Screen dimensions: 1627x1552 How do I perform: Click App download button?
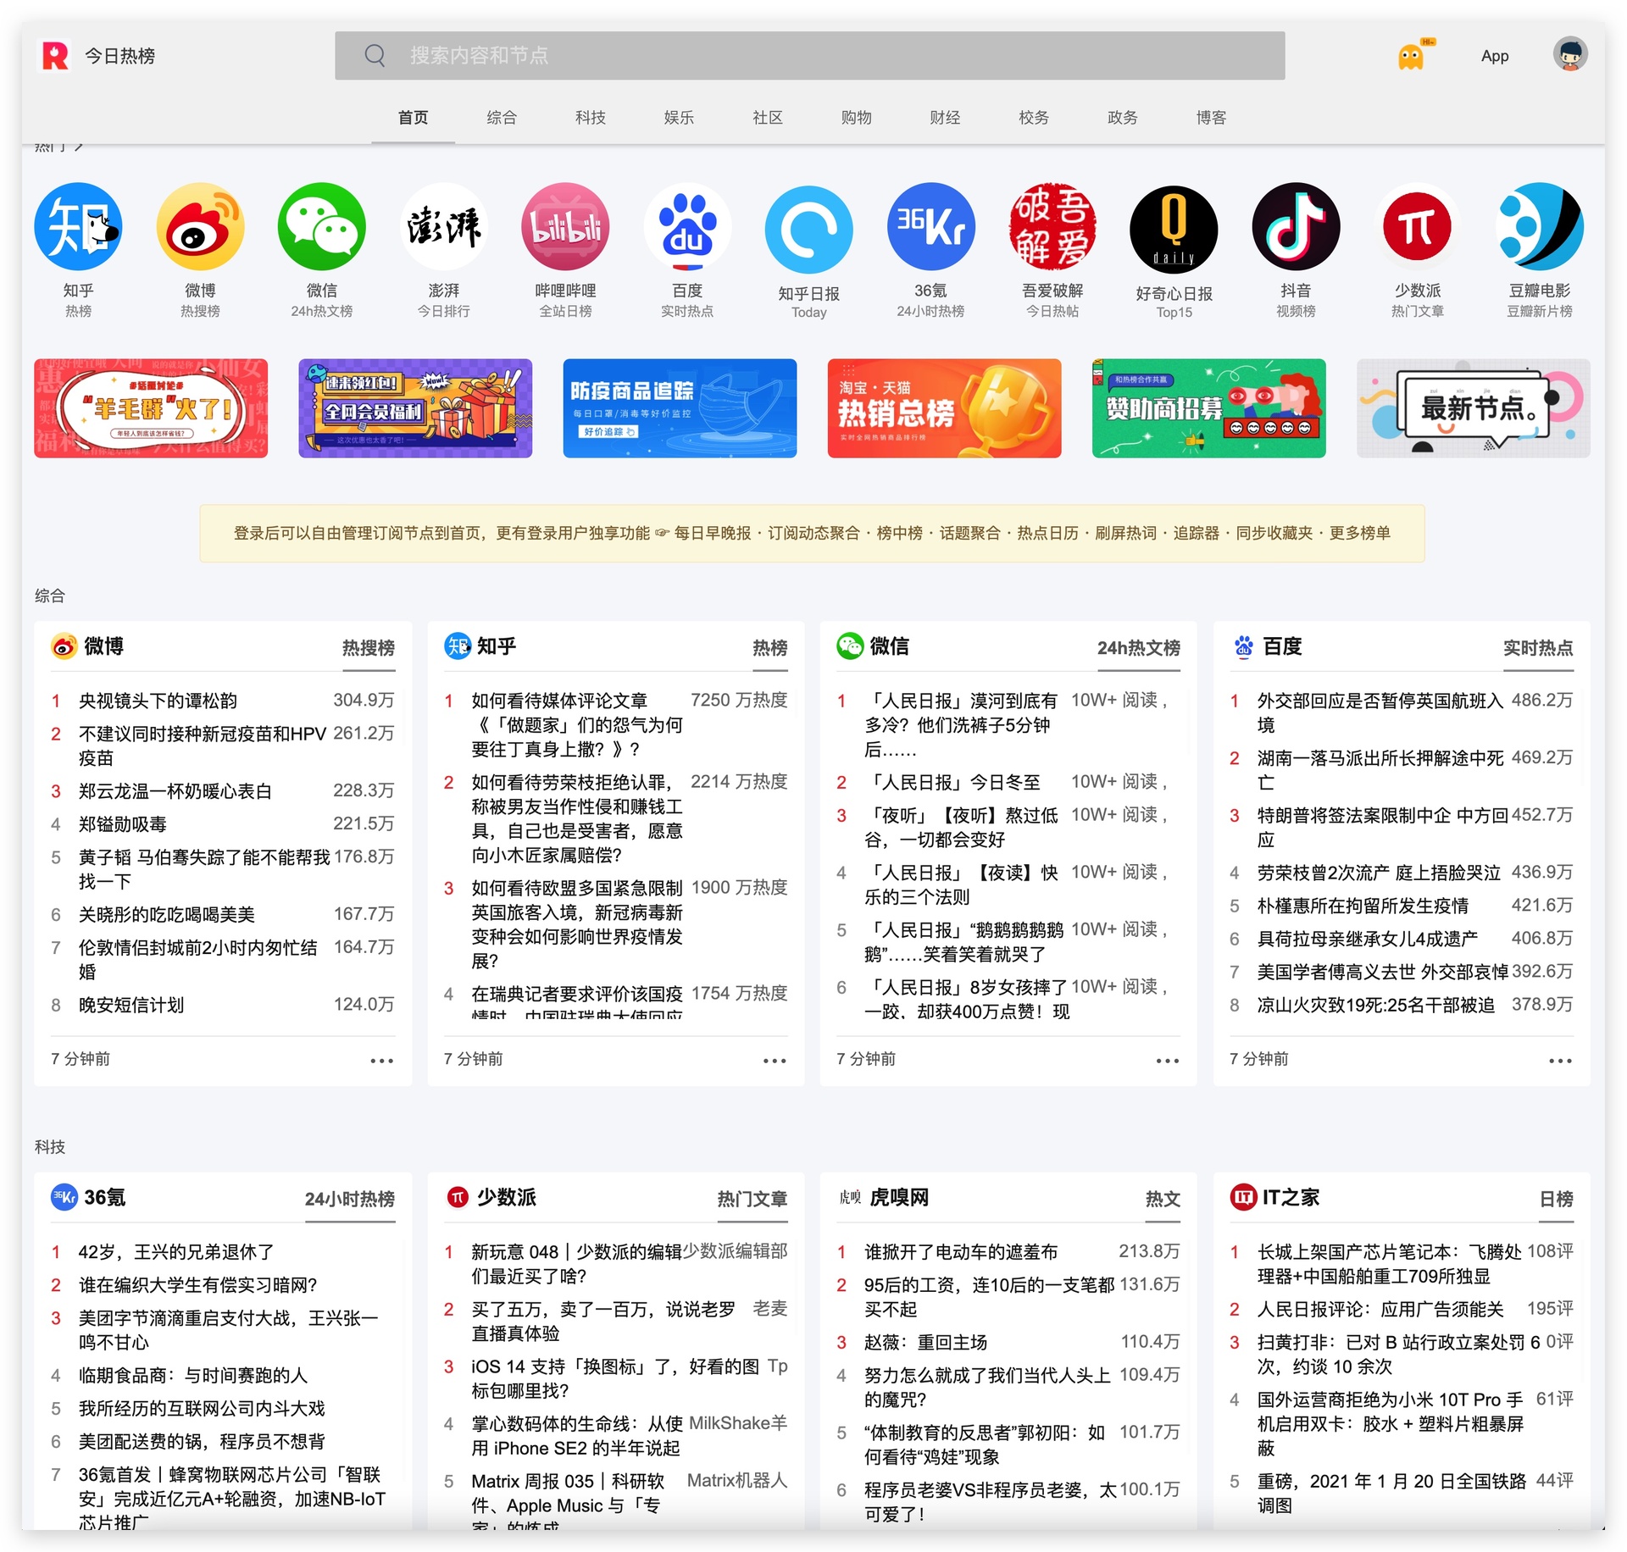[1495, 55]
